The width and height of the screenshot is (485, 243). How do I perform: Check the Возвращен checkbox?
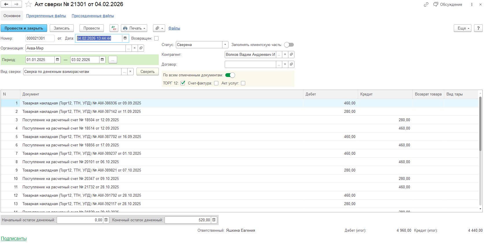(x=156, y=38)
